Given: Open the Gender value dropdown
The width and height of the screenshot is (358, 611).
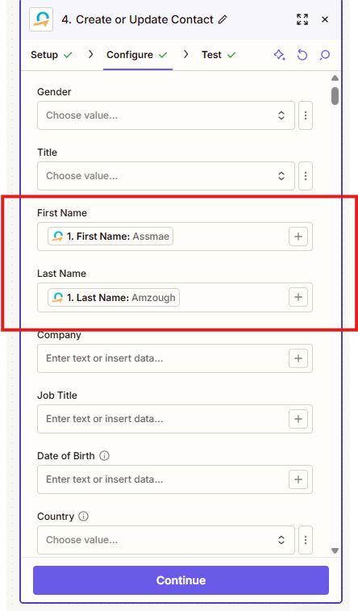Looking at the screenshot, I should pyautogui.click(x=166, y=115).
